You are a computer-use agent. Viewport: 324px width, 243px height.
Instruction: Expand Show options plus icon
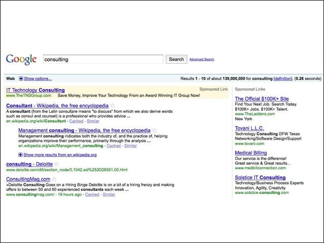pyautogui.click(x=21, y=78)
